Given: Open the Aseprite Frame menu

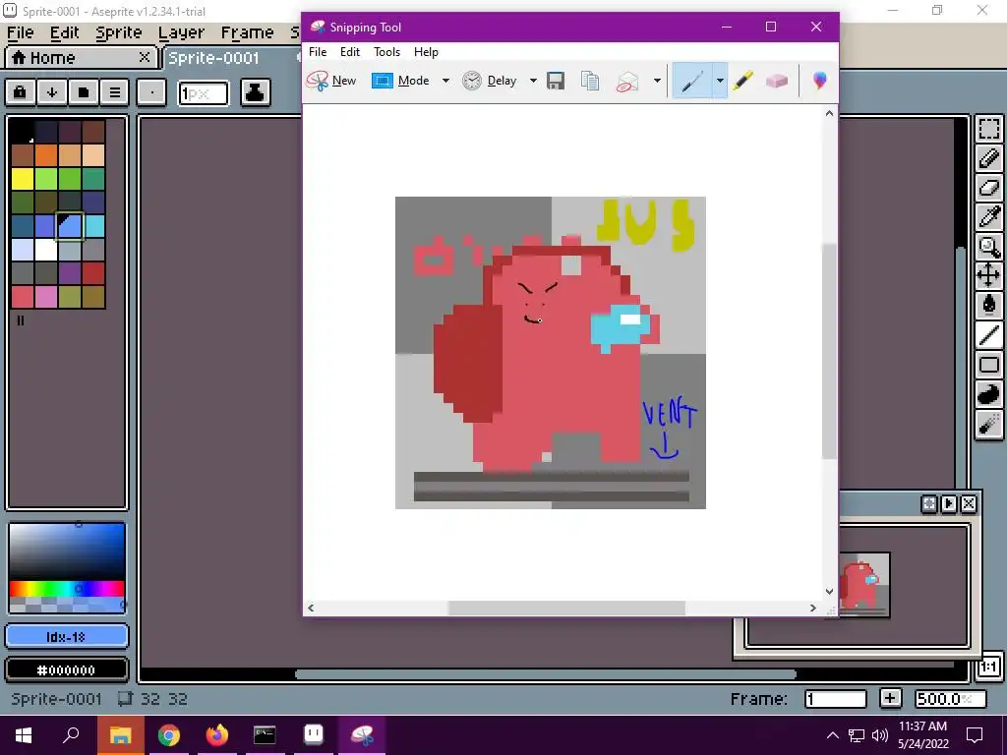Looking at the screenshot, I should 247,32.
